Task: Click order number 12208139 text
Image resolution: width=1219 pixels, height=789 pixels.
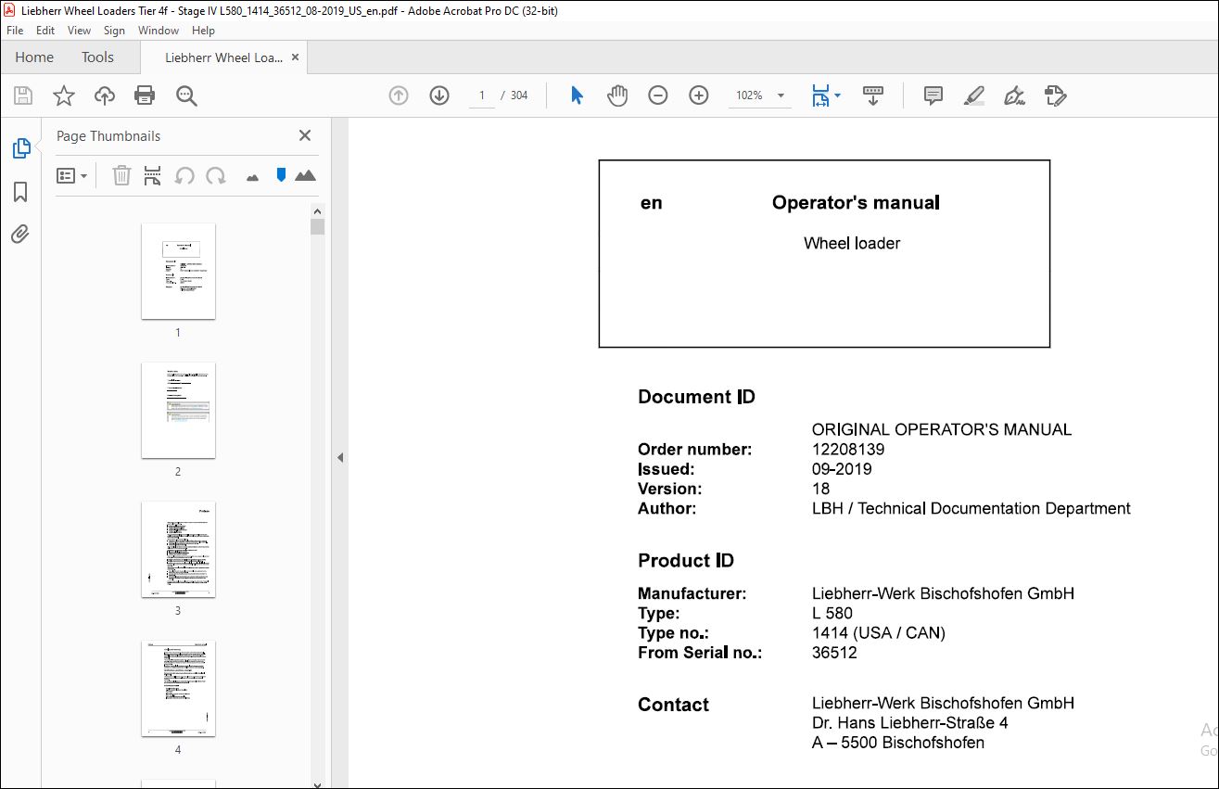Action: tap(848, 450)
